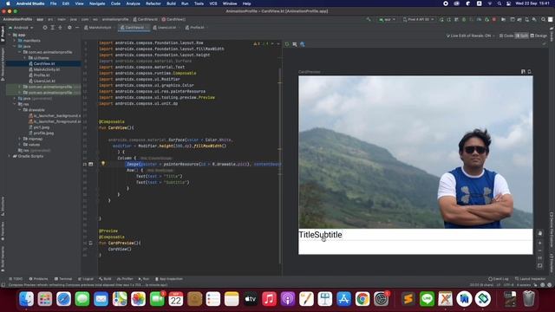Screen dimensions: 555x312
Task: Open the Build menu
Action: pyautogui.click(x=172, y=3)
